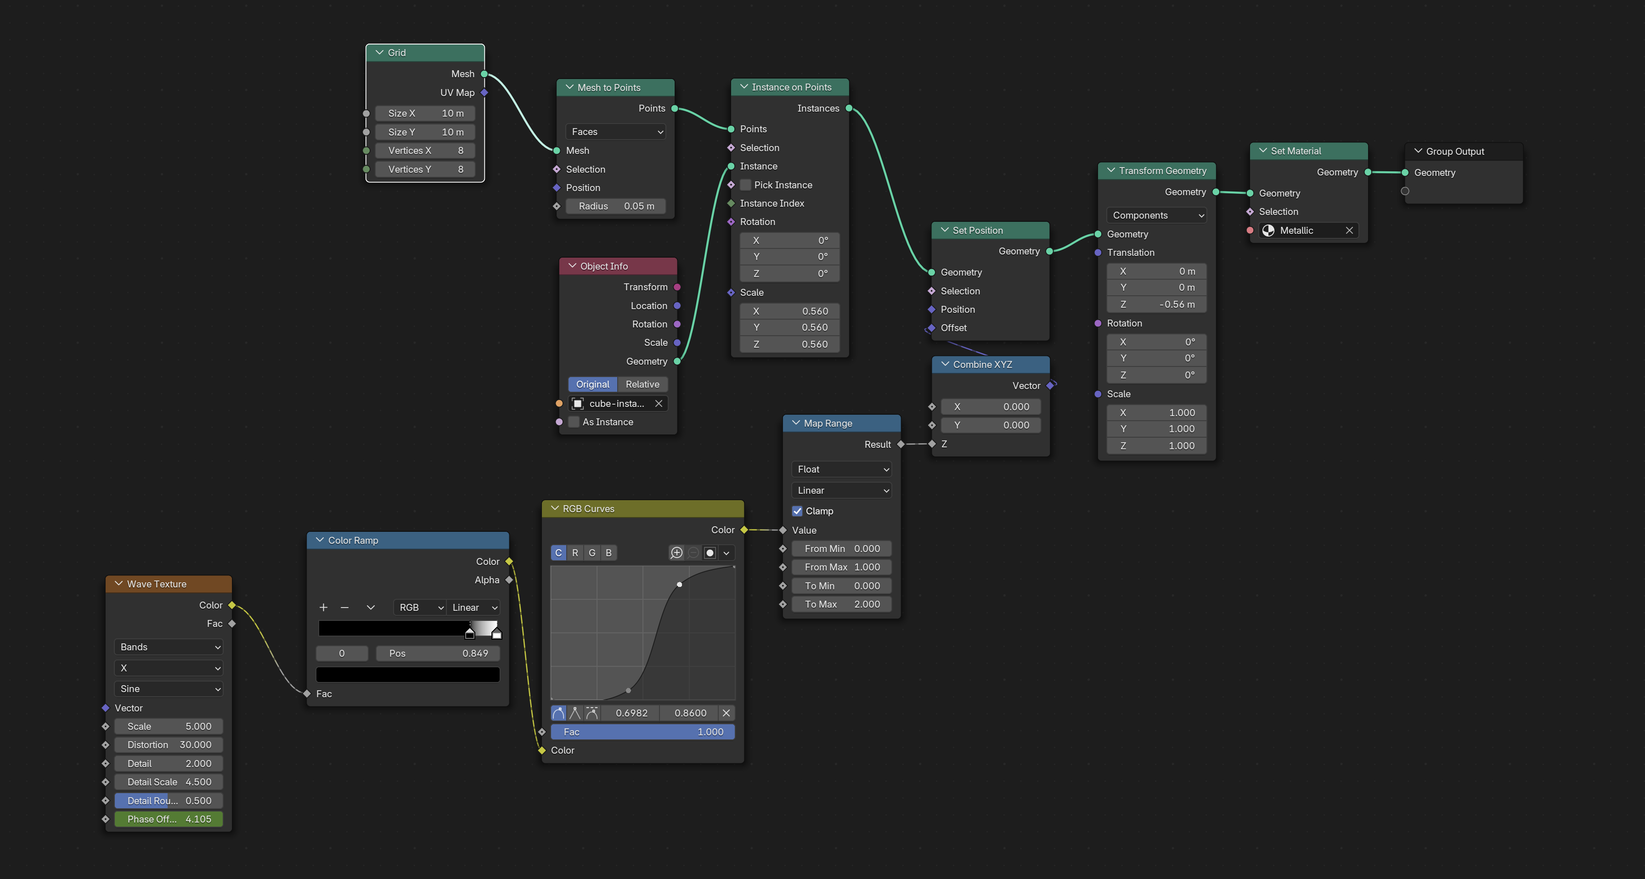
Task: Open Linear interpolation dropdown in Map Range
Action: click(842, 490)
